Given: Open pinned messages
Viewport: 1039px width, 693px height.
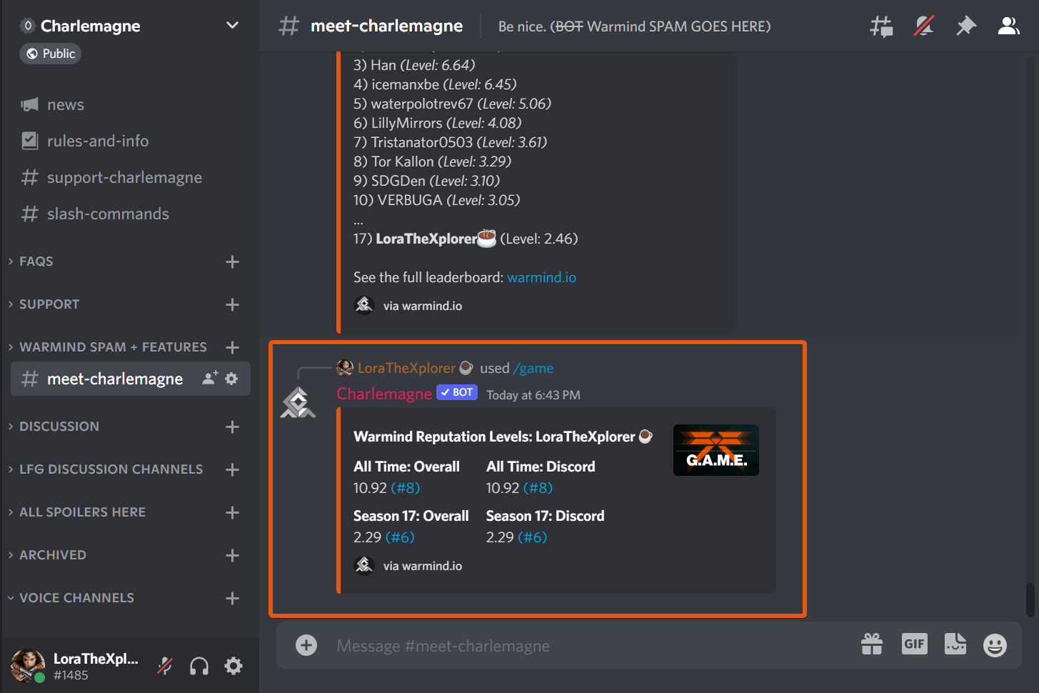Looking at the screenshot, I should click(966, 26).
